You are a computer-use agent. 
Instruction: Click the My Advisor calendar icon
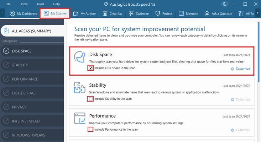click(x=75, y=13)
